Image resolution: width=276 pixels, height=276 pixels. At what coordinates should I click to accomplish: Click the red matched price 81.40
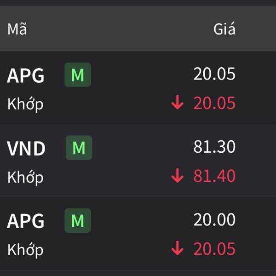pyautogui.click(x=214, y=176)
